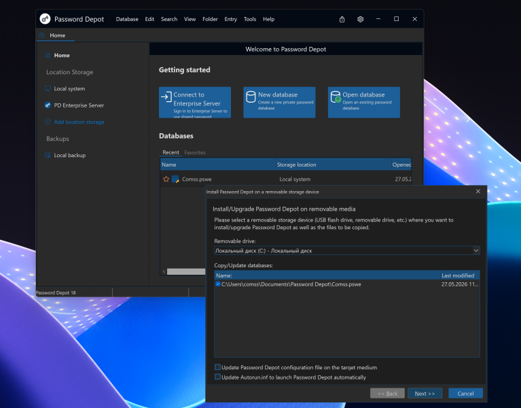521x408 pixels.
Task: Open the Removable drive dropdown
Action: (x=475, y=250)
